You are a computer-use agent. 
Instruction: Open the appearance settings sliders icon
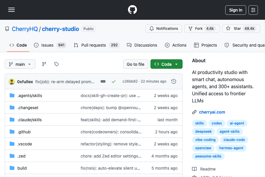click(x=253, y=10)
